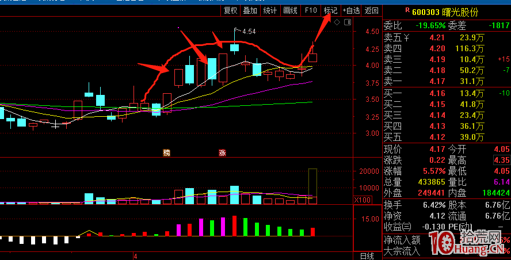Click the 股本 6.76亿 value
Viewport: 511px width, 260px height.
pos(498,205)
